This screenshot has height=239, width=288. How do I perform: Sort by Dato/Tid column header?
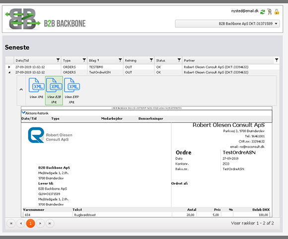[x=22, y=60]
